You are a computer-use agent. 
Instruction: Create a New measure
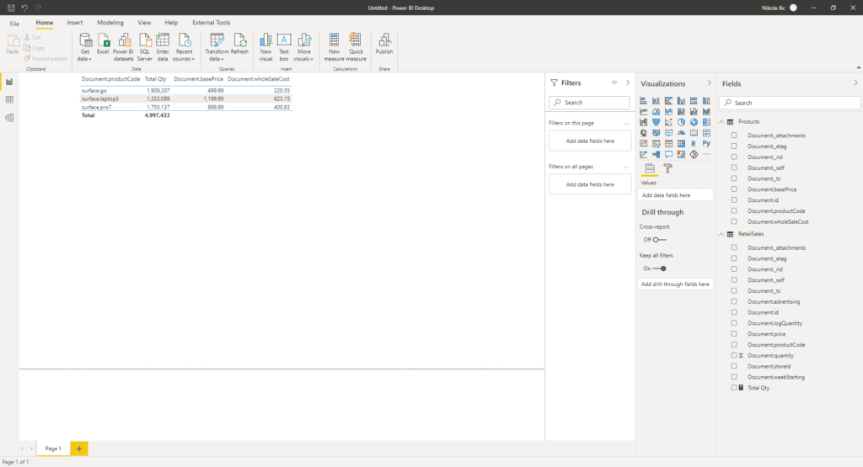pos(334,47)
